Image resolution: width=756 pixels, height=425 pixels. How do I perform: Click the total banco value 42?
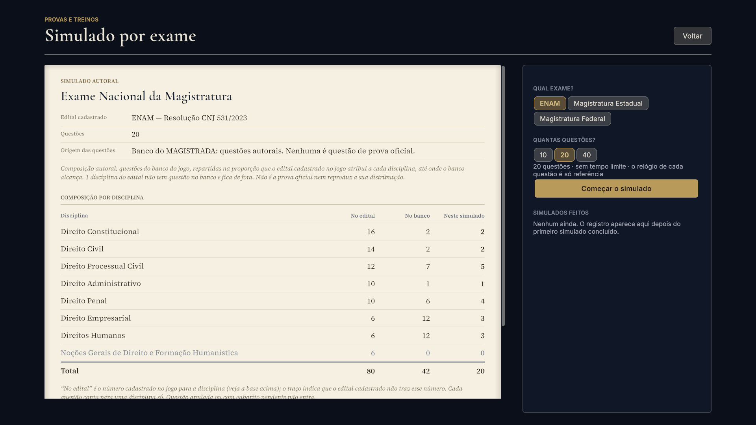pyautogui.click(x=426, y=371)
